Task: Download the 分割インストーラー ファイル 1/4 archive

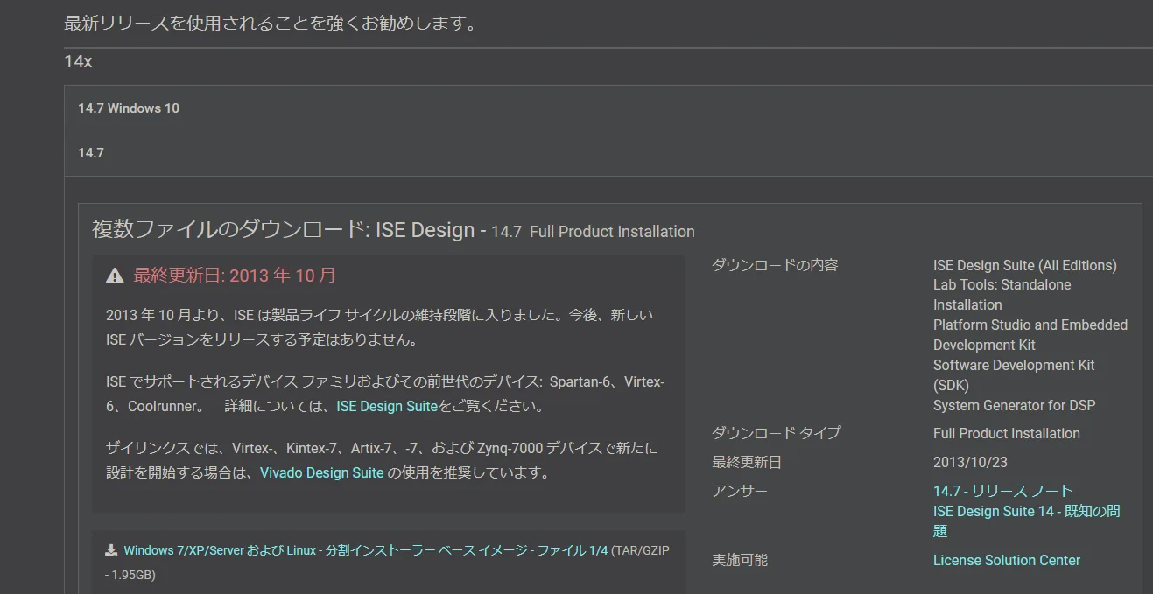Action: point(394,549)
